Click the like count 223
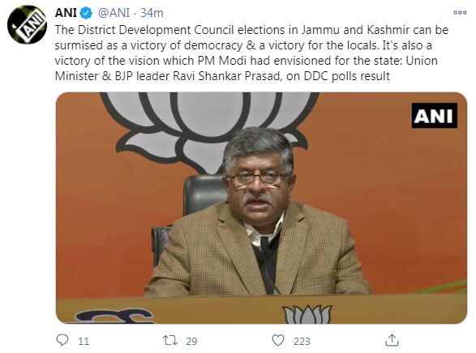 pos(302,342)
